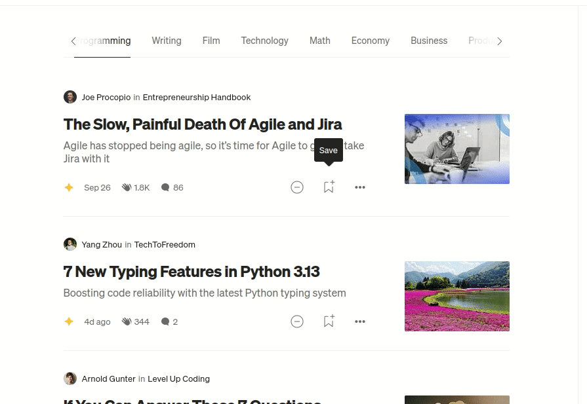Visit the Entrepreneurship Handbook publication

pos(197,97)
